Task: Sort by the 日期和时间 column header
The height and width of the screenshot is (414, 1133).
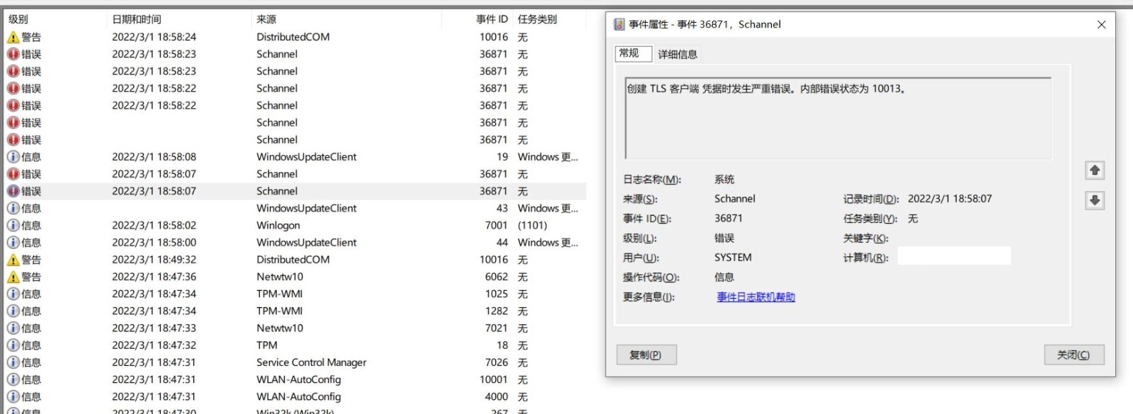Action: 137,19
